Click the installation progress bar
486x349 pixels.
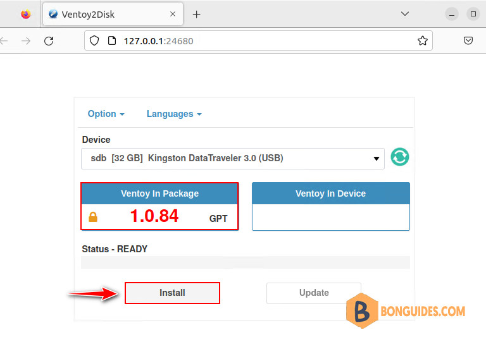pos(245,262)
